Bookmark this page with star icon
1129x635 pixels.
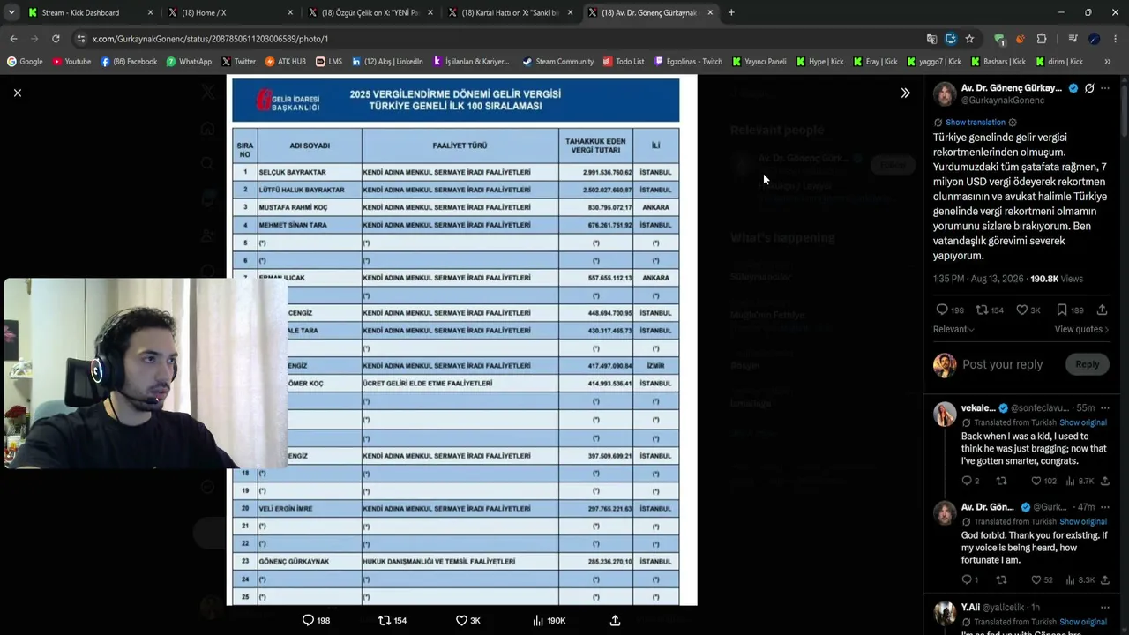[x=969, y=39]
